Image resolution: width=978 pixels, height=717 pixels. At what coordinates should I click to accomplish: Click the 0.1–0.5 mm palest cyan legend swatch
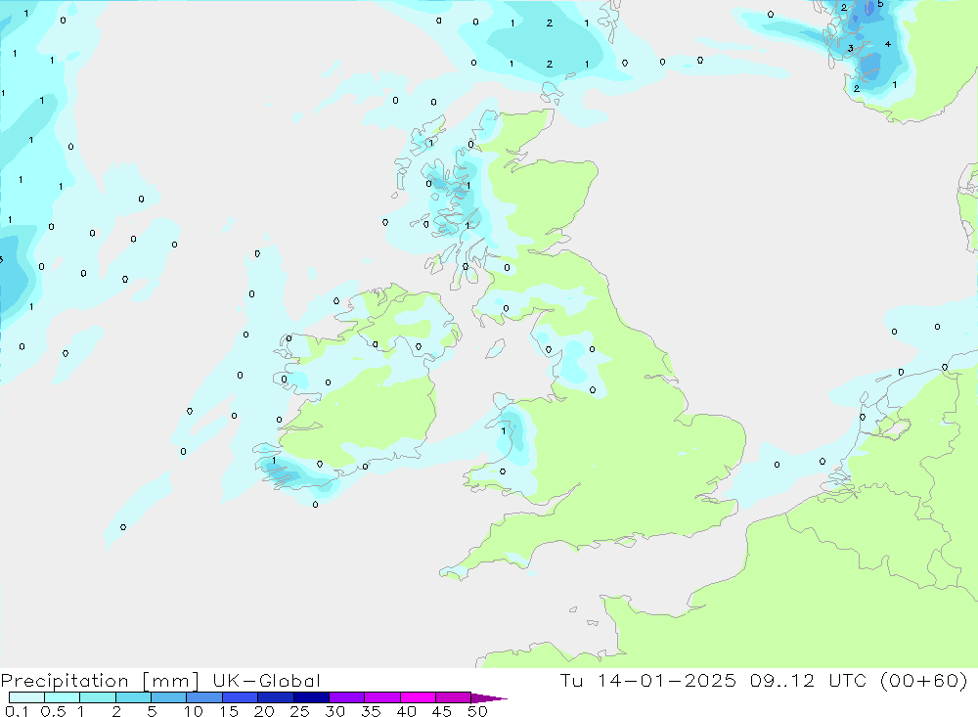[26, 697]
